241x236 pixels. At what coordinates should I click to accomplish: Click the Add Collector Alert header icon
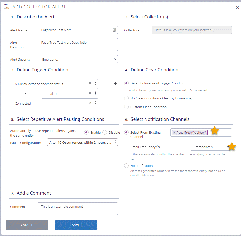6,7
